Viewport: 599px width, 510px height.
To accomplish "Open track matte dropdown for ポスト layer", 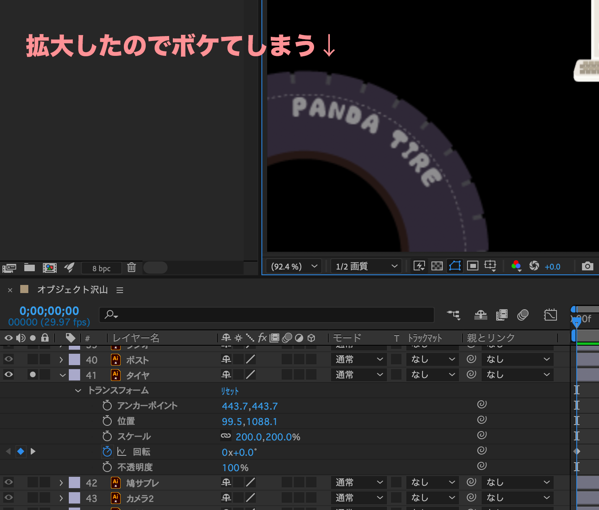I will tap(433, 359).
